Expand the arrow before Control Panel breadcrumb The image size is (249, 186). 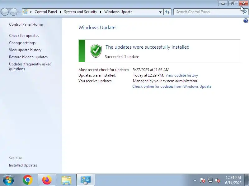pyautogui.click(x=31, y=12)
